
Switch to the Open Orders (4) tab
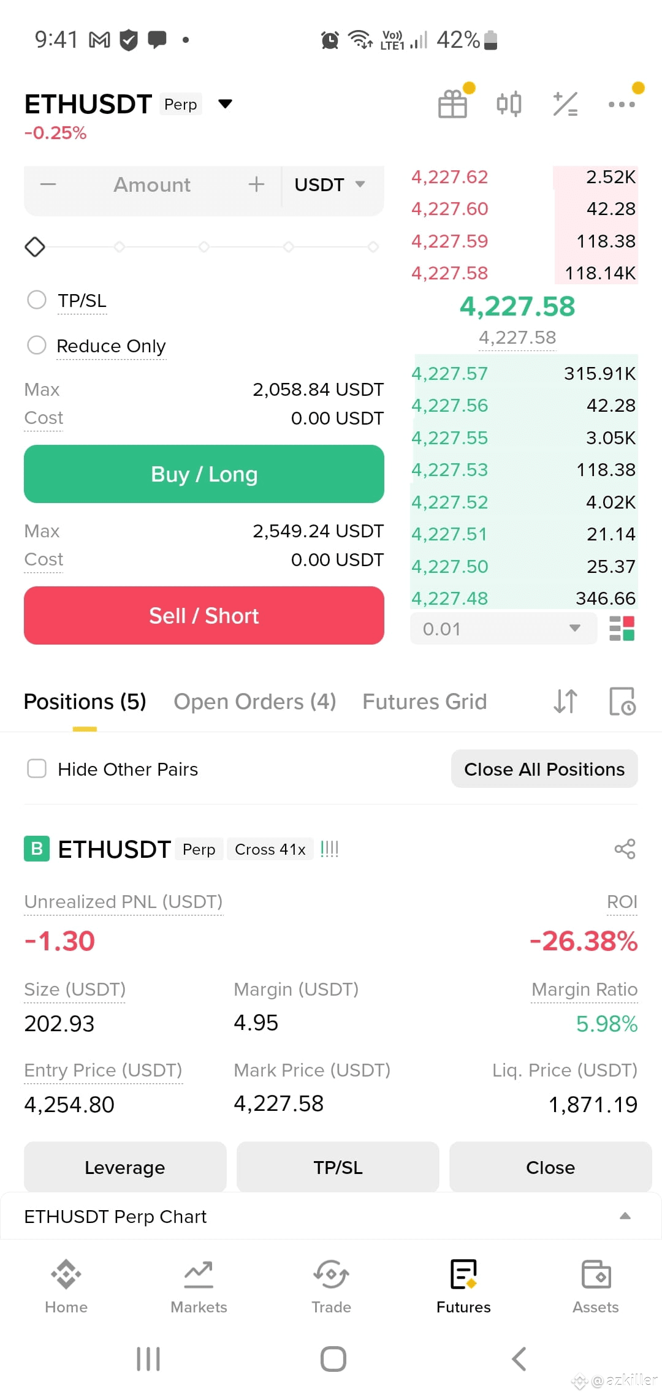(255, 702)
